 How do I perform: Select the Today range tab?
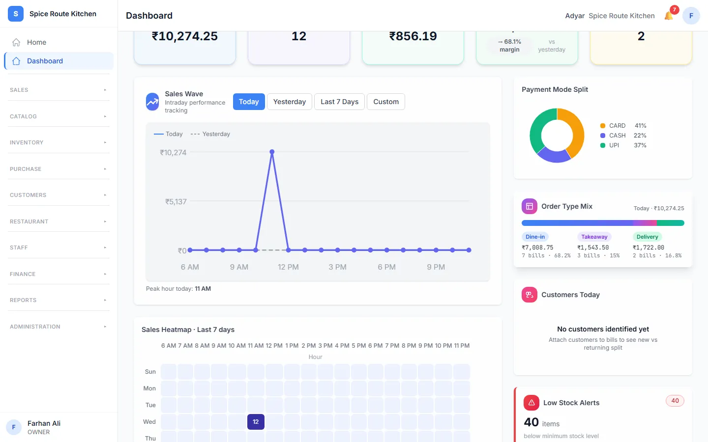[249, 102]
